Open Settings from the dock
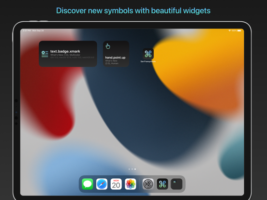The height and width of the screenshot is (200, 267). tap(148, 184)
